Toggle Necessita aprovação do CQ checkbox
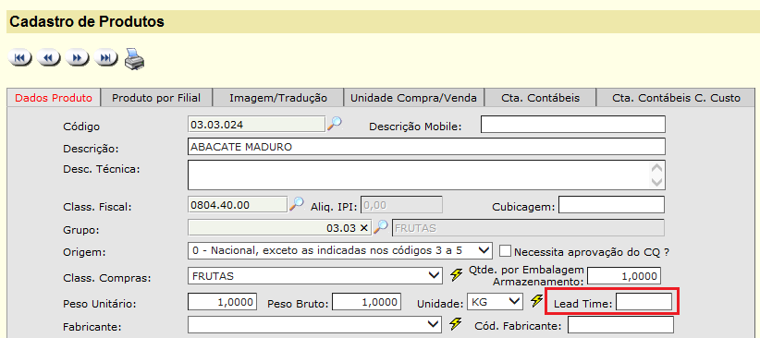Screen dimensions: 760x338 pyautogui.click(x=506, y=251)
